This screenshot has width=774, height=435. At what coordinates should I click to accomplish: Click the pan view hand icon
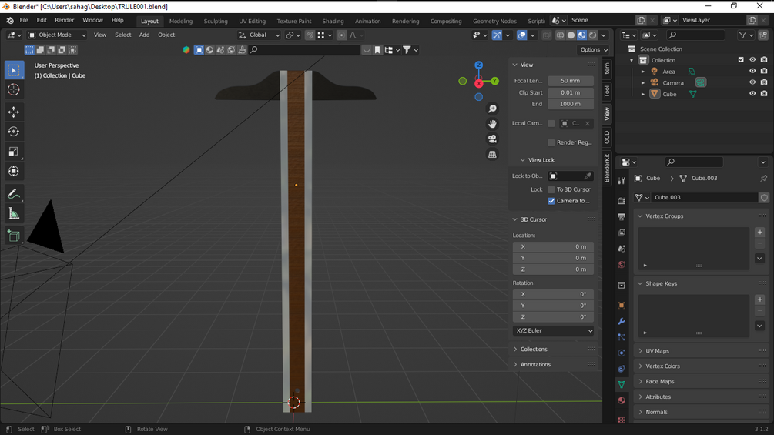[x=492, y=124]
